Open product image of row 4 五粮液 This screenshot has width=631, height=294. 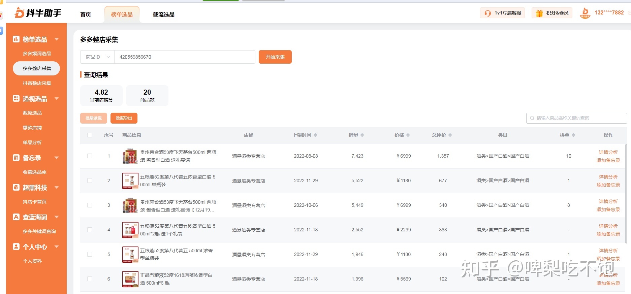130,230
